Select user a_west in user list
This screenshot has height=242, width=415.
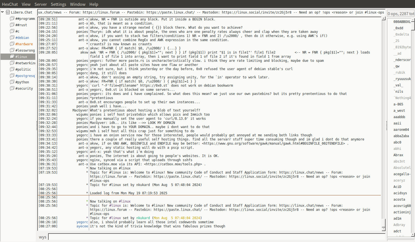[399, 111]
